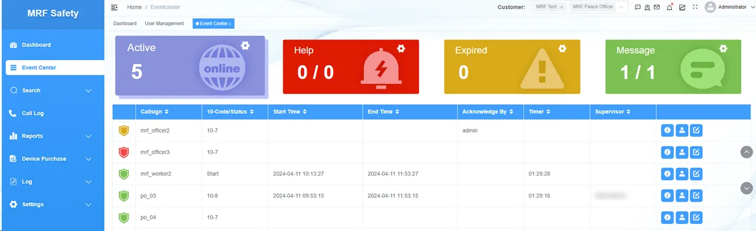The height and width of the screenshot is (231, 756).
Task: Switch to the User Management tab
Action: coord(164,24)
